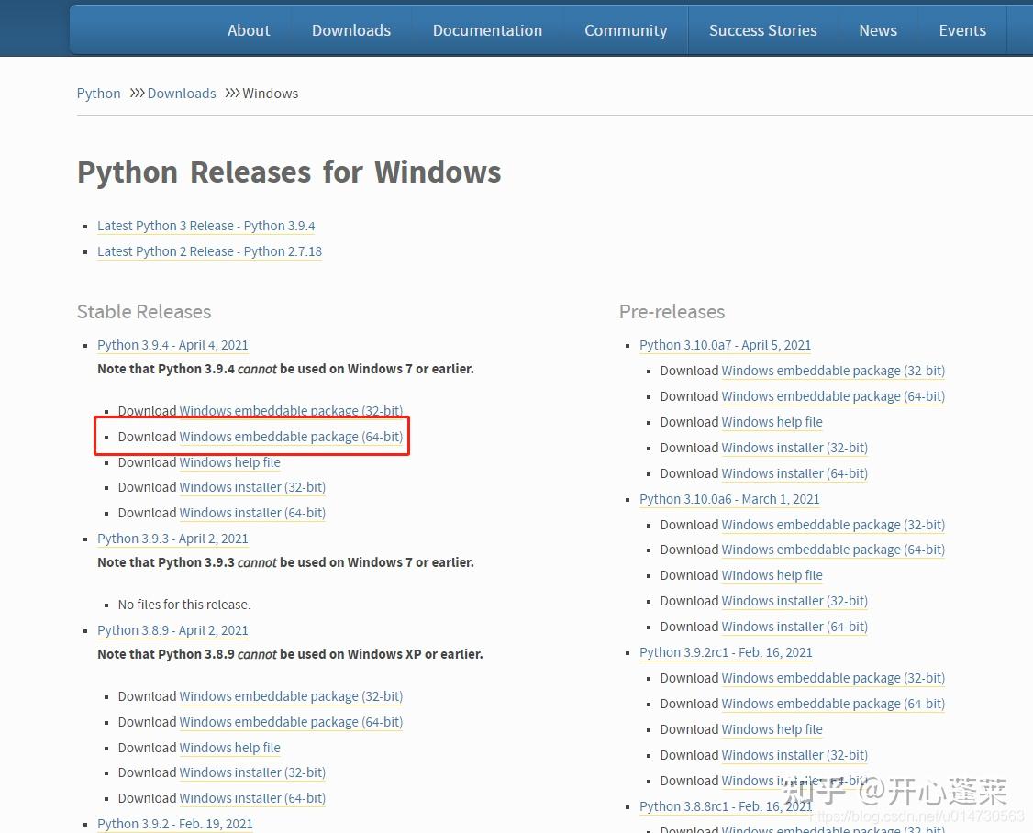Open the About menu item
The image size is (1033, 833).
249,30
